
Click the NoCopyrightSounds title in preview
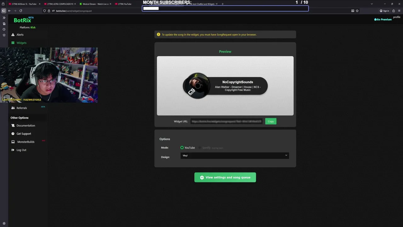click(x=238, y=82)
